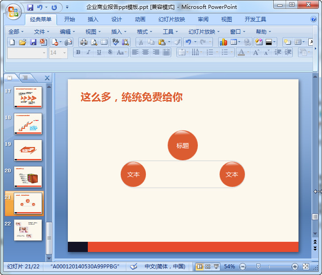Switch to Slide Sorter view

pyautogui.click(x=208, y=267)
